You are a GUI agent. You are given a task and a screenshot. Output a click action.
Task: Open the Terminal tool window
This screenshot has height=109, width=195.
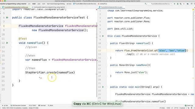pyautogui.click(x=42, y=105)
